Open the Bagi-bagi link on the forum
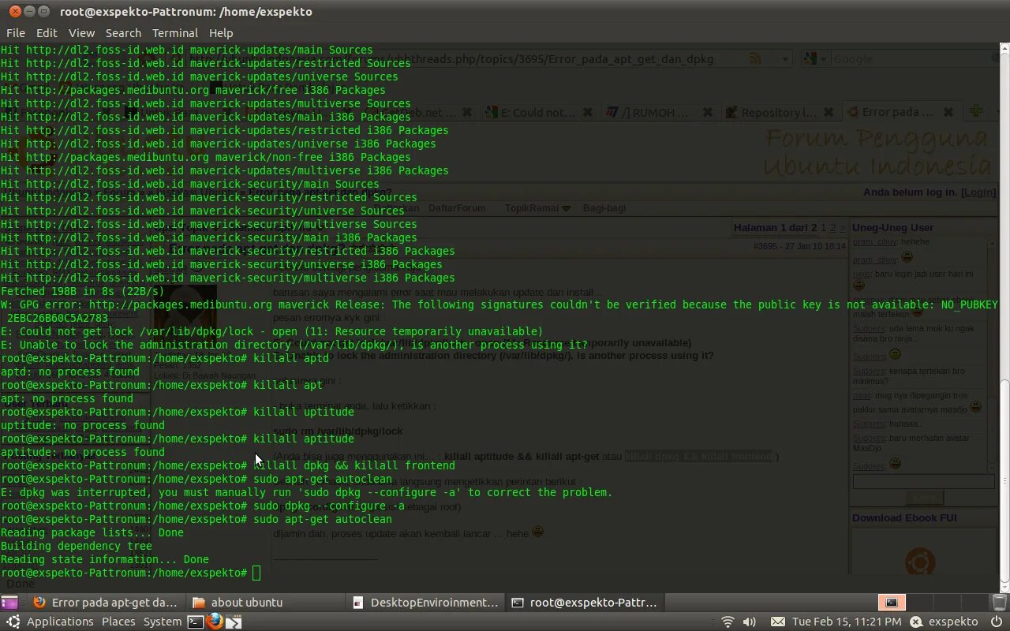The height and width of the screenshot is (631, 1010). (x=604, y=208)
